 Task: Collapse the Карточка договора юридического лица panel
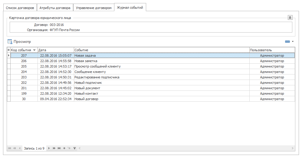pos(290,17)
